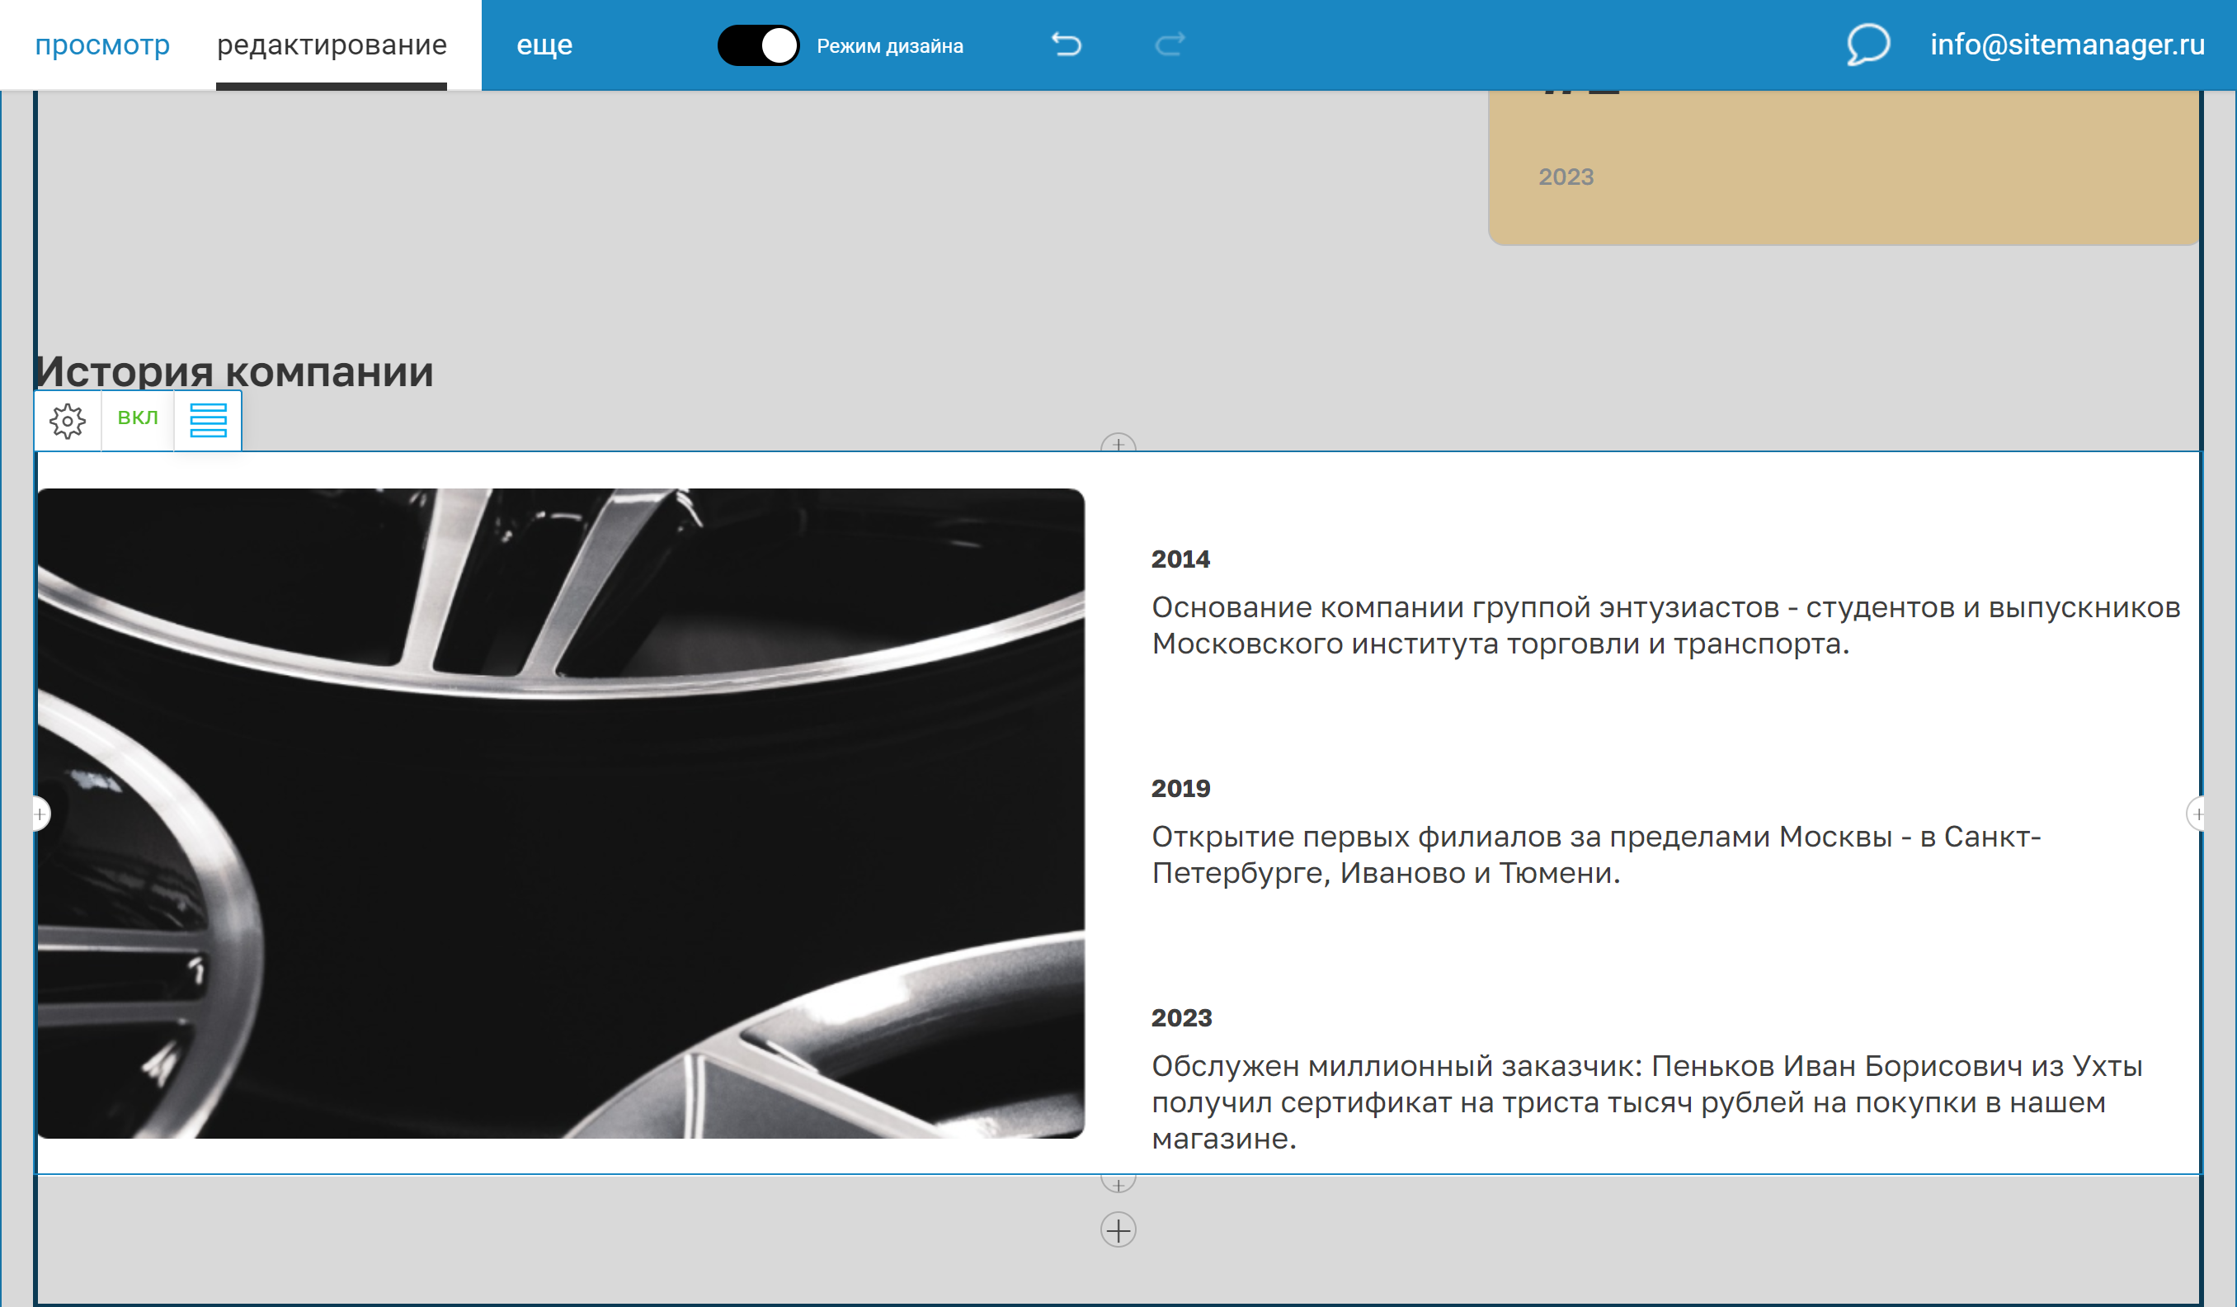2237x1307 pixels.
Task: Add block above with top plus icon
Action: click(1118, 444)
